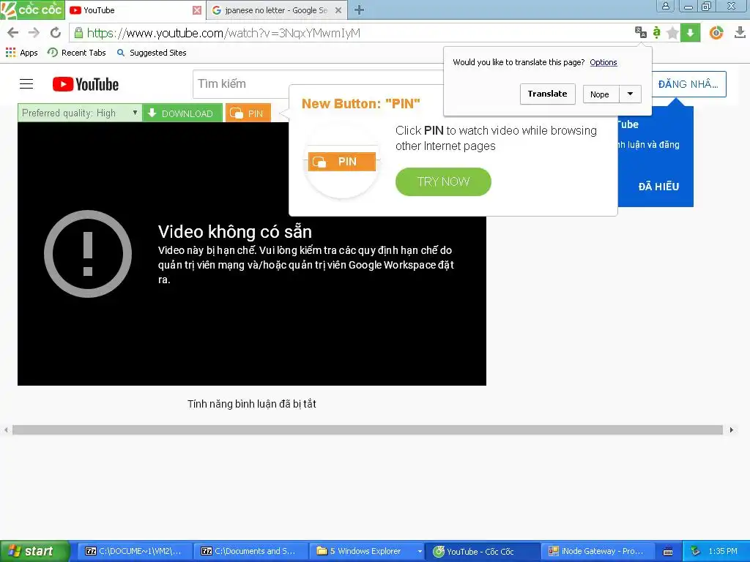Click the keyboard icon in taskbar

(668, 552)
